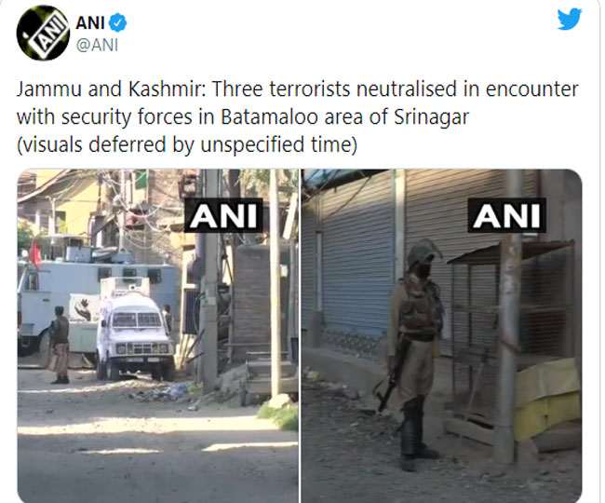
Task: Click the ANI watermark on the right photo
Action: (506, 215)
